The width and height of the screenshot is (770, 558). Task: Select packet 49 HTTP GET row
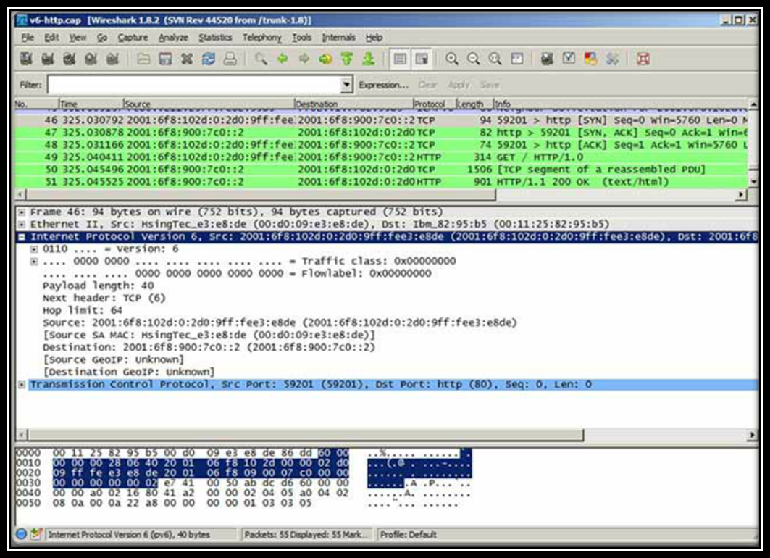(x=362, y=156)
